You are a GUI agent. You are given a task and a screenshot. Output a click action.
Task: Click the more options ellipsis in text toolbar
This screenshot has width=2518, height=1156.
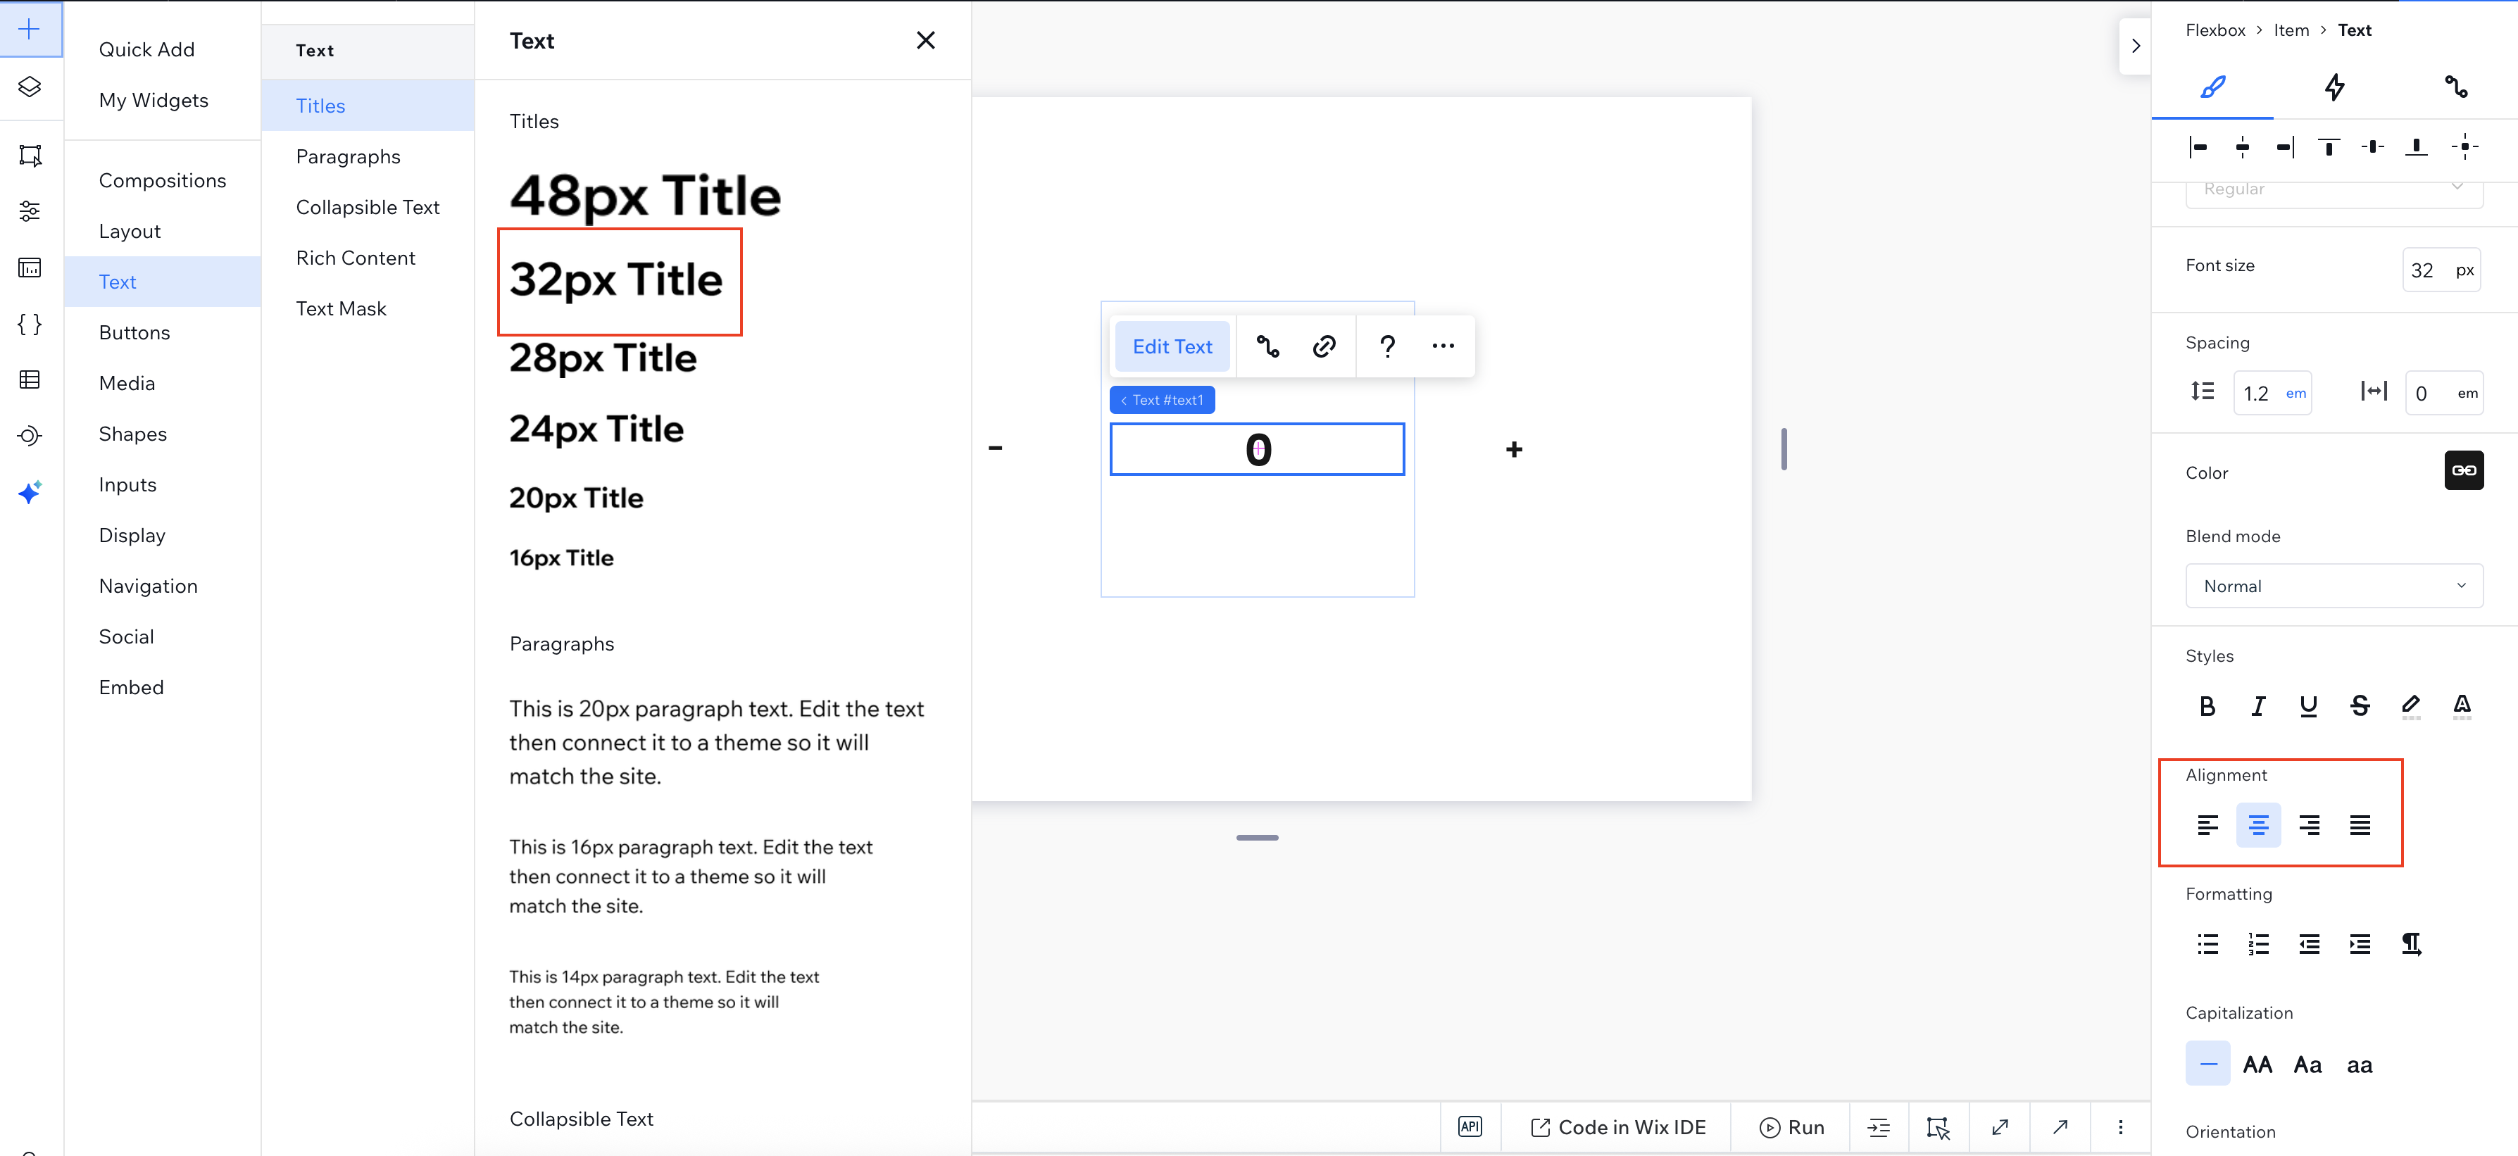click(1443, 346)
